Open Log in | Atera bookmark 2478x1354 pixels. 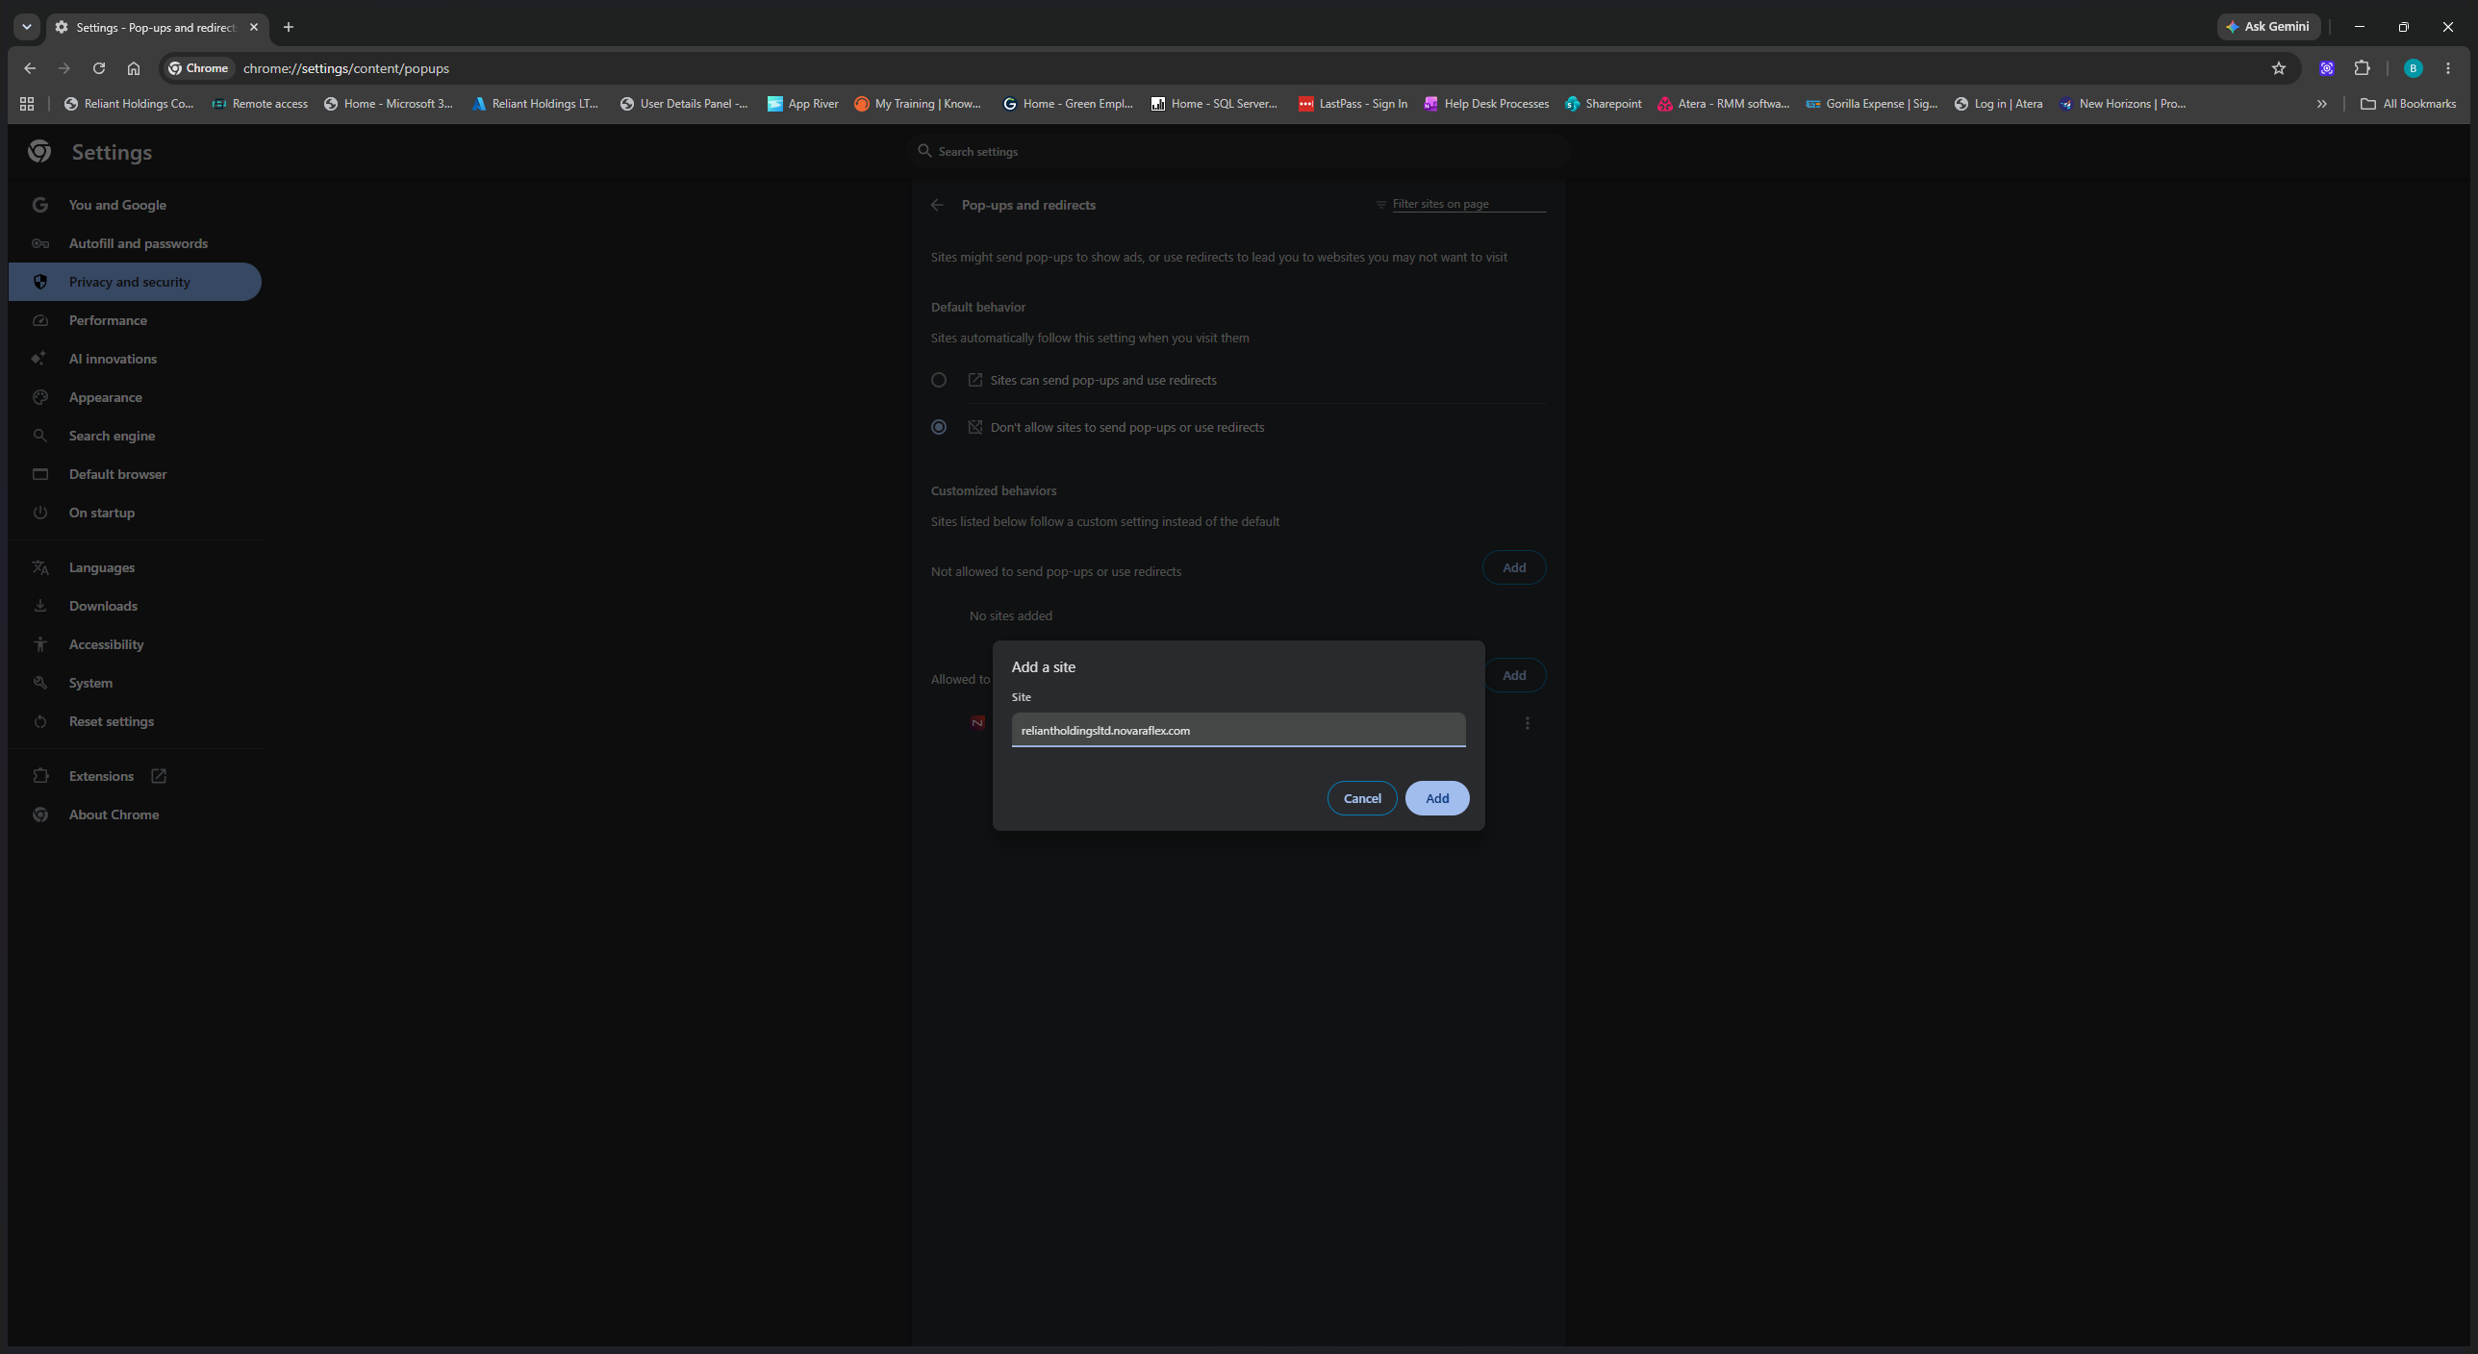(1998, 104)
